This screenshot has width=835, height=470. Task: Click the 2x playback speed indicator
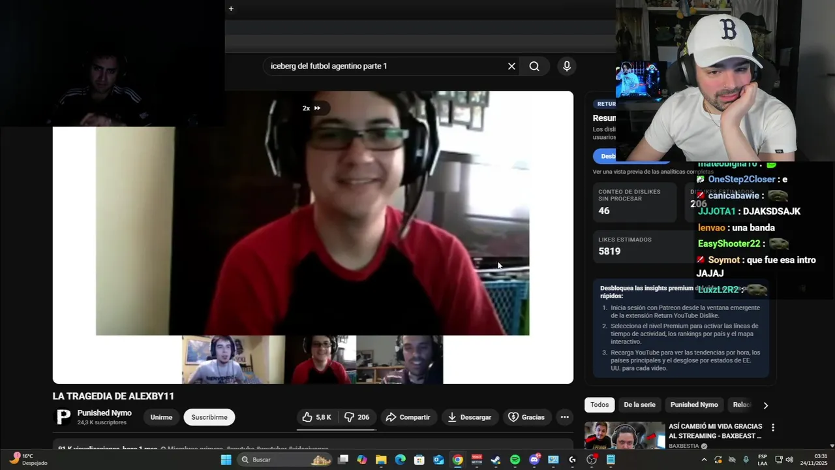(311, 108)
